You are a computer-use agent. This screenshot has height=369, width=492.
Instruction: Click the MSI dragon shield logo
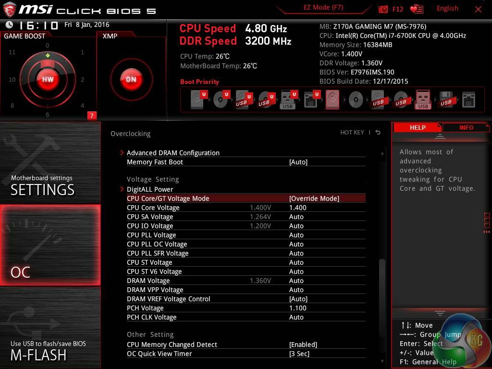(x=10, y=10)
